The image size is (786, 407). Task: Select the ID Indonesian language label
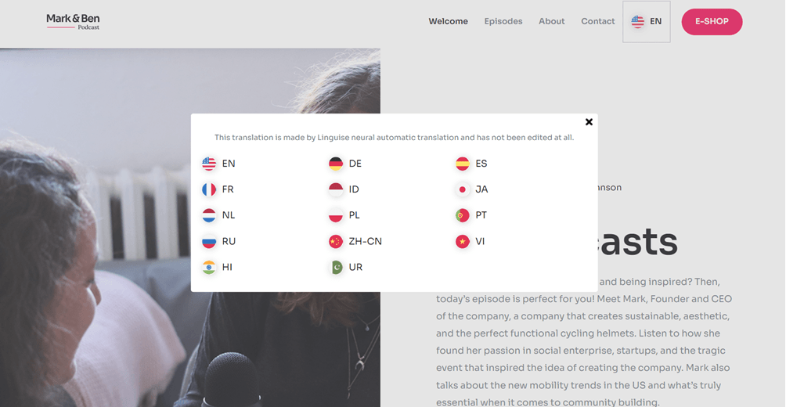tap(355, 189)
